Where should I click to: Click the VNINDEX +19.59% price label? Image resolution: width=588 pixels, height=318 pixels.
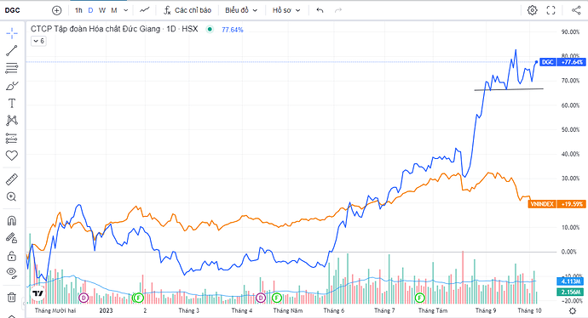556,204
